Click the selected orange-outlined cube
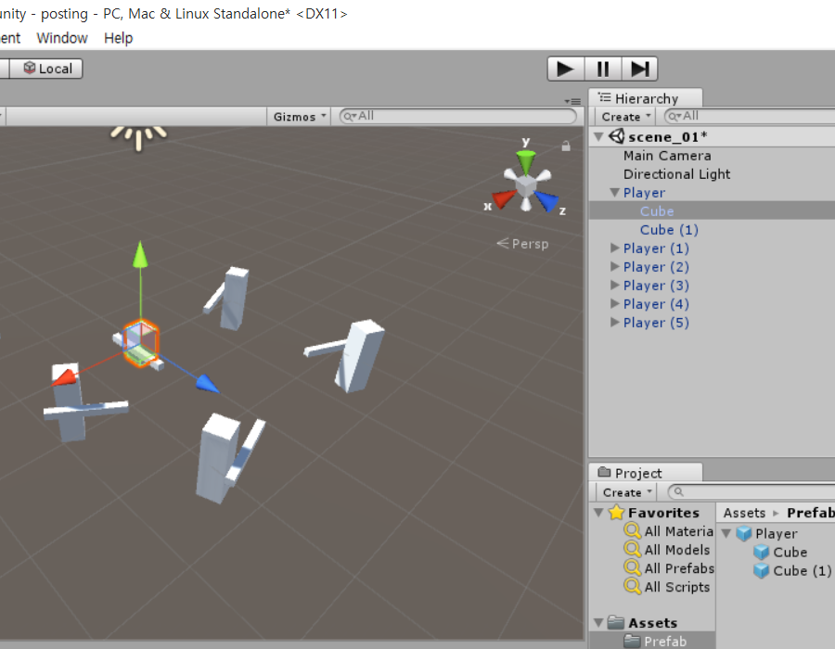The height and width of the screenshot is (649, 835). (141, 343)
